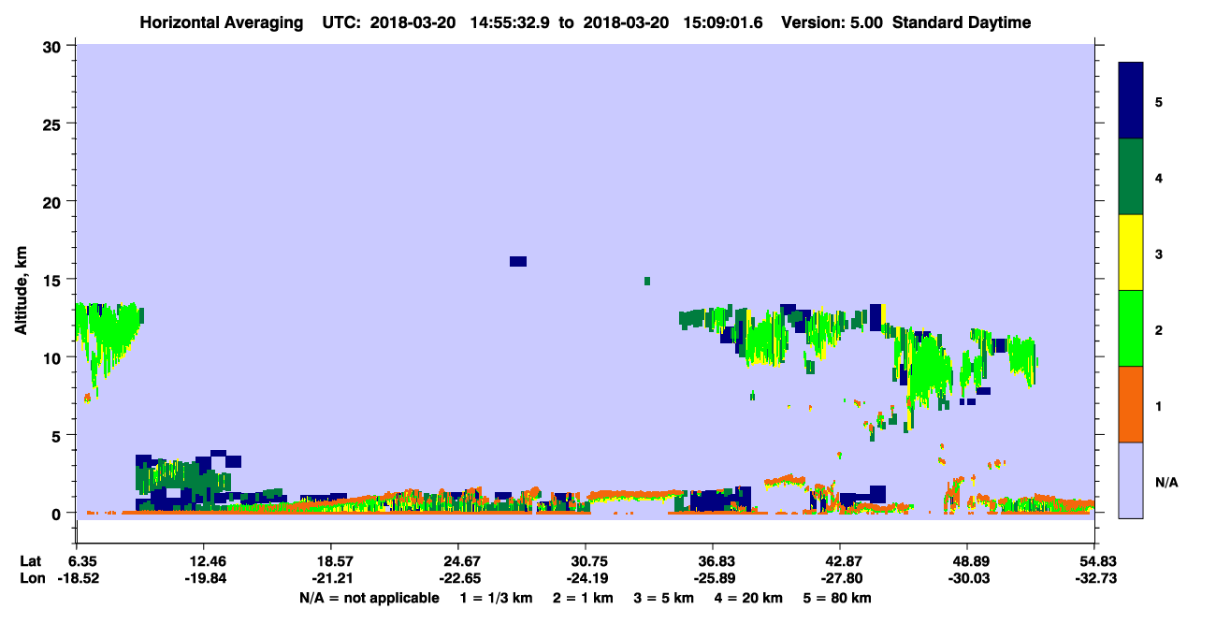Image resolution: width=1216 pixels, height=624 pixels.
Task: Click latitude value 42.87
Action: coord(840,560)
